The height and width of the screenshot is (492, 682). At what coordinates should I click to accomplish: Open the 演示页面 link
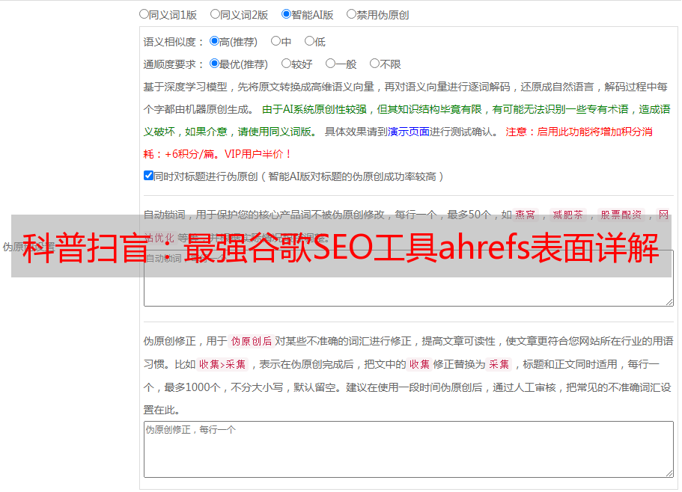409,132
